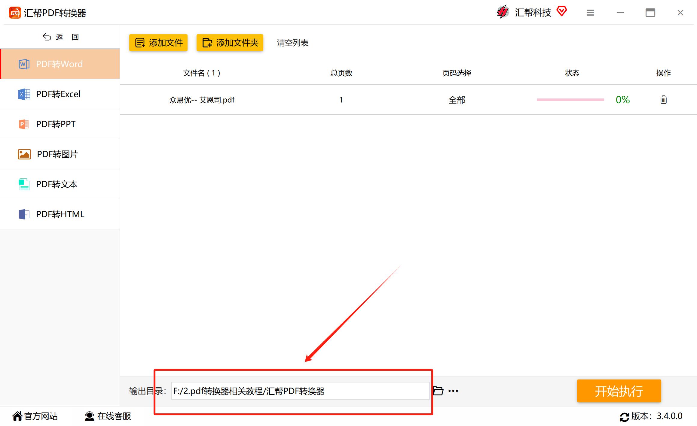
Task: Click the output directory path field
Action: click(x=300, y=391)
